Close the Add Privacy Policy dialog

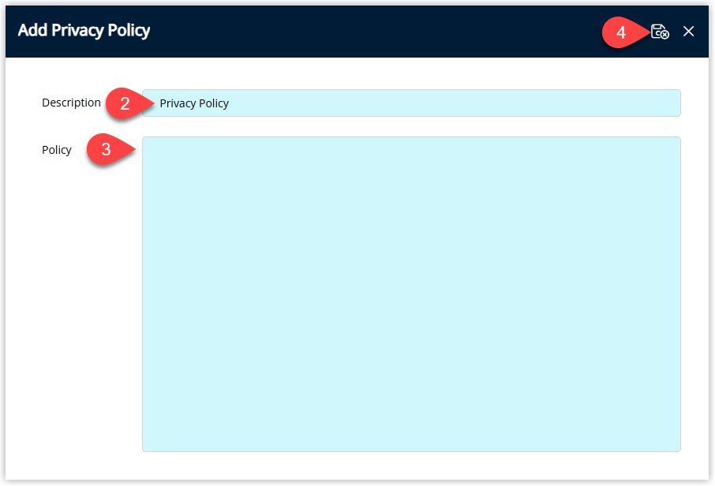(x=688, y=31)
